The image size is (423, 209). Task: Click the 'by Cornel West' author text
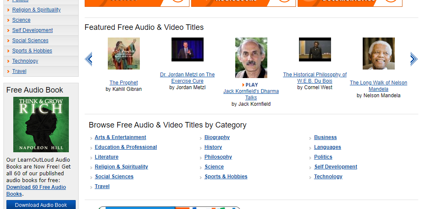(315, 87)
